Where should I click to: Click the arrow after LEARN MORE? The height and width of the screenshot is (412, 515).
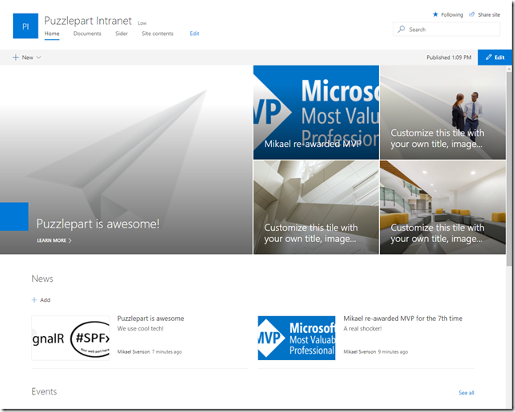tap(70, 240)
